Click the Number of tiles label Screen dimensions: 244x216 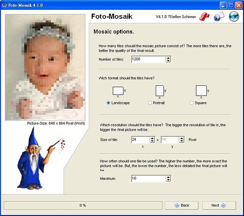[111, 59]
